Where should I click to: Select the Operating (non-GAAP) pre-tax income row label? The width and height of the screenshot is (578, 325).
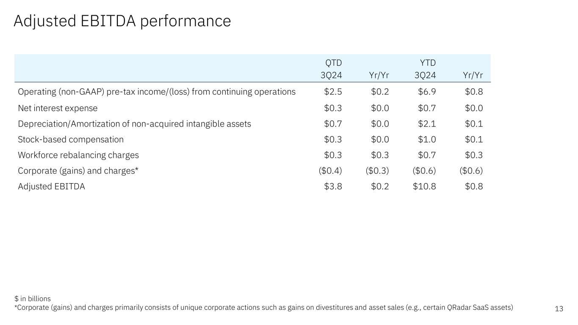point(157,91)
